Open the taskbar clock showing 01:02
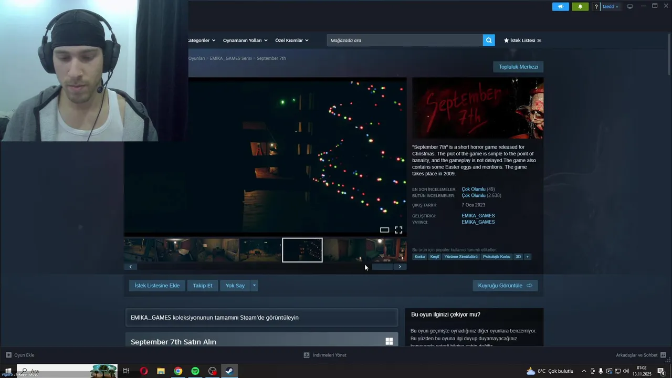This screenshot has width=672, height=378. [x=642, y=371]
